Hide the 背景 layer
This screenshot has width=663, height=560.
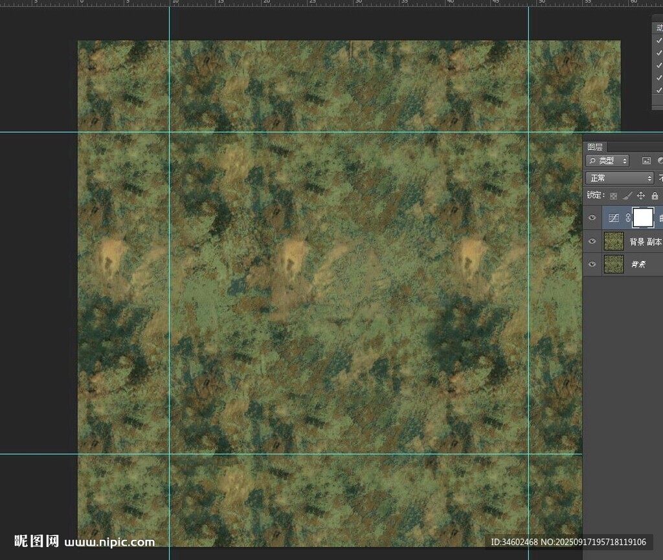pos(592,264)
